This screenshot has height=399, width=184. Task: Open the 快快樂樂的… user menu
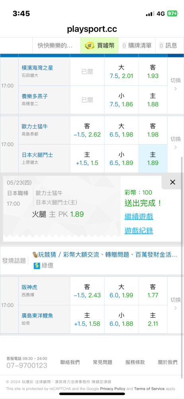click(x=55, y=45)
